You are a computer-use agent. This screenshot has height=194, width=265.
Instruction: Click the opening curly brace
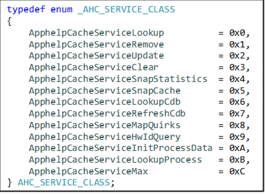tap(9, 21)
